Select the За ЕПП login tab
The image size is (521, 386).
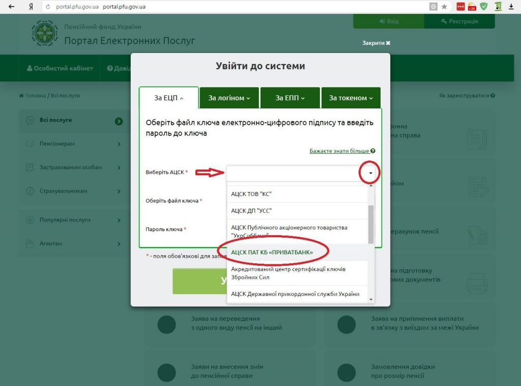pyautogui.click(x=290, y=98)
